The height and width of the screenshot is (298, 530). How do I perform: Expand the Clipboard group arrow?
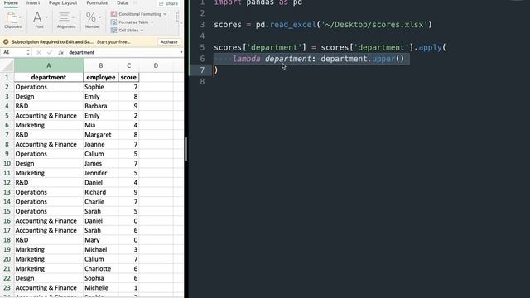pyautogui.click(x=20, y=17)
